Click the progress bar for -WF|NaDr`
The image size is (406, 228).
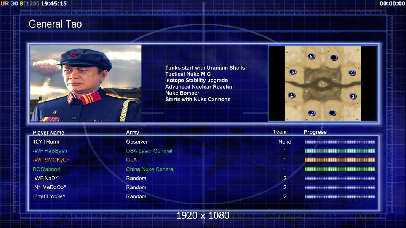(340, 178)
